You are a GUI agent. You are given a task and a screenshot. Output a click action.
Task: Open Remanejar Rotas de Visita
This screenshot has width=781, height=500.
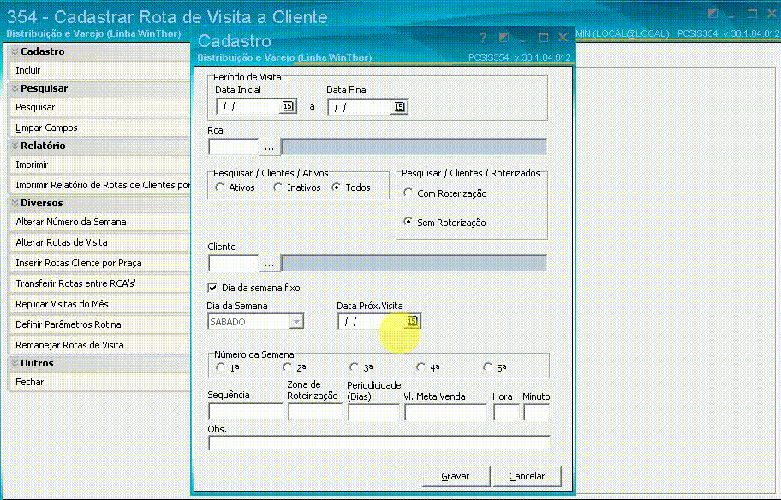click(99, 345)
